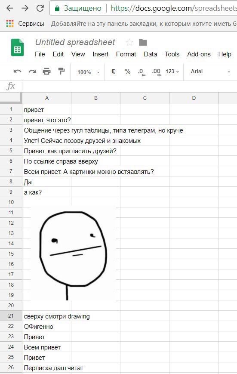Select column A header

pos(47,98)
